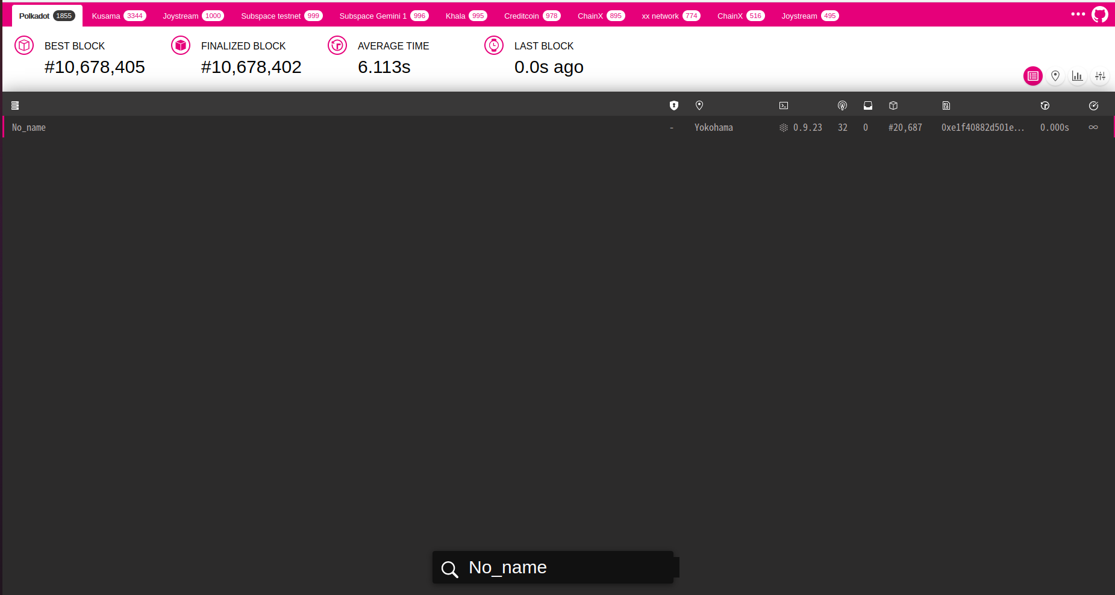Click the Finalized Block icon
This screenshot has height=595, width=1115.
coord(181,45)
